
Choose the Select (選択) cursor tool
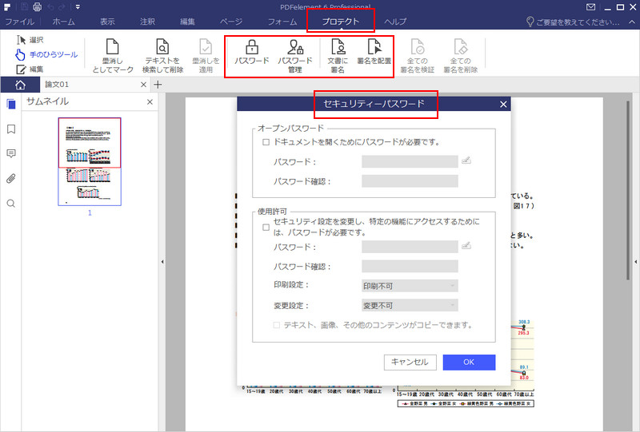30,40
